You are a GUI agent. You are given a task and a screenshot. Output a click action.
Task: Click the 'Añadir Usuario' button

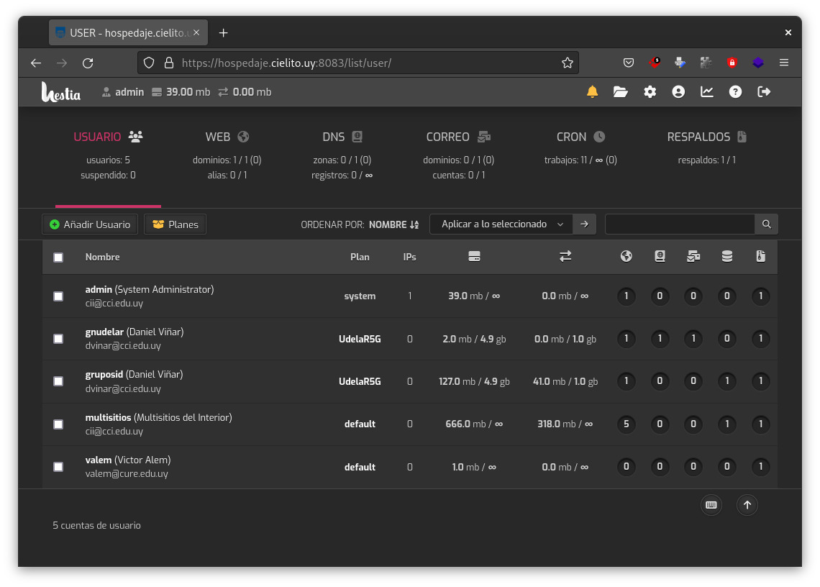[x=91, y=224]
